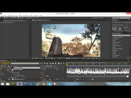Click Search Help field
The height and width of the screenshot is (98, 131).
121,18
